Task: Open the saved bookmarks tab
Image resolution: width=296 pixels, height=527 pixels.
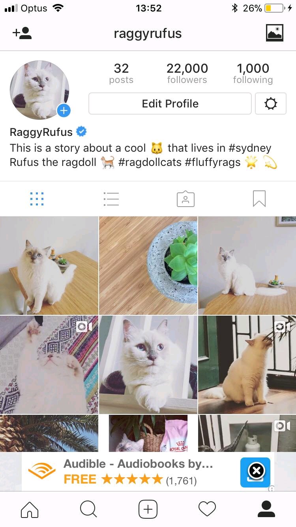Action: [x=259, y=199]
